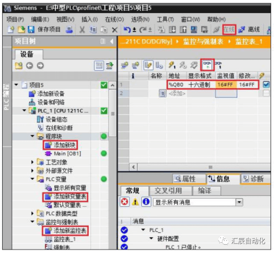Toggle the empty checkbox in row 2

(x=266, y=93)
